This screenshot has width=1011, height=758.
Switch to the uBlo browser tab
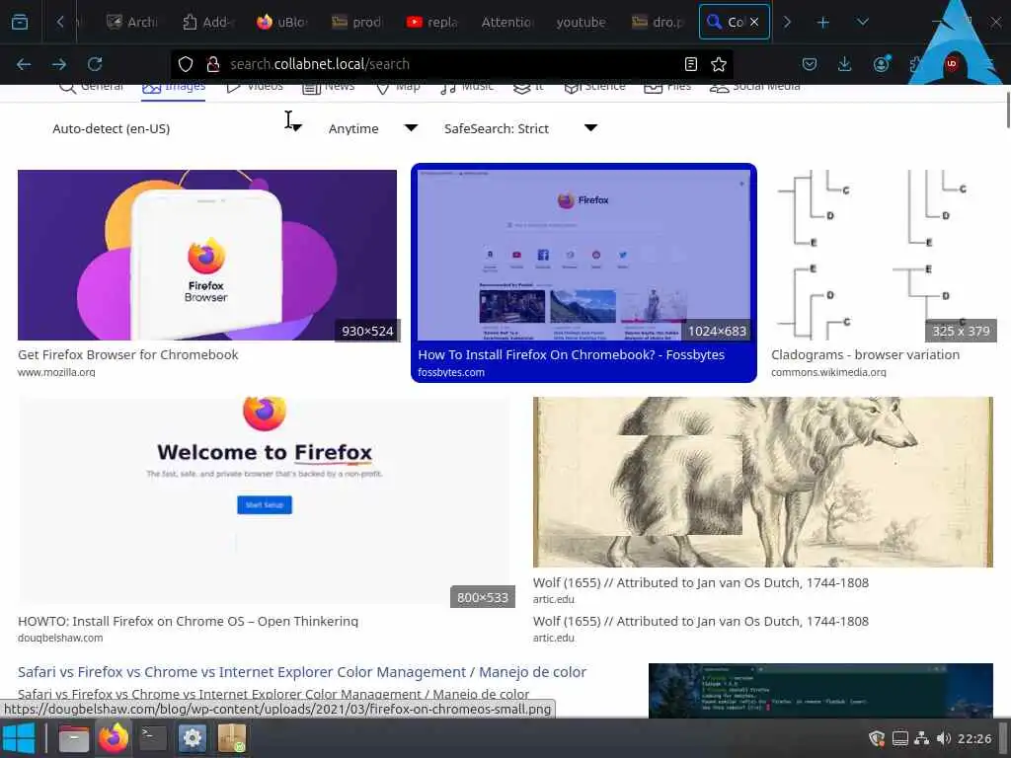coord(281,22)
